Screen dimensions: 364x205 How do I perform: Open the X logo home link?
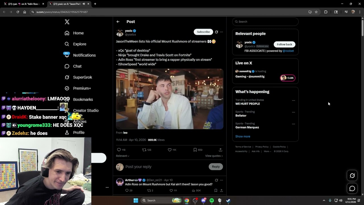click(x=67, y=22)
